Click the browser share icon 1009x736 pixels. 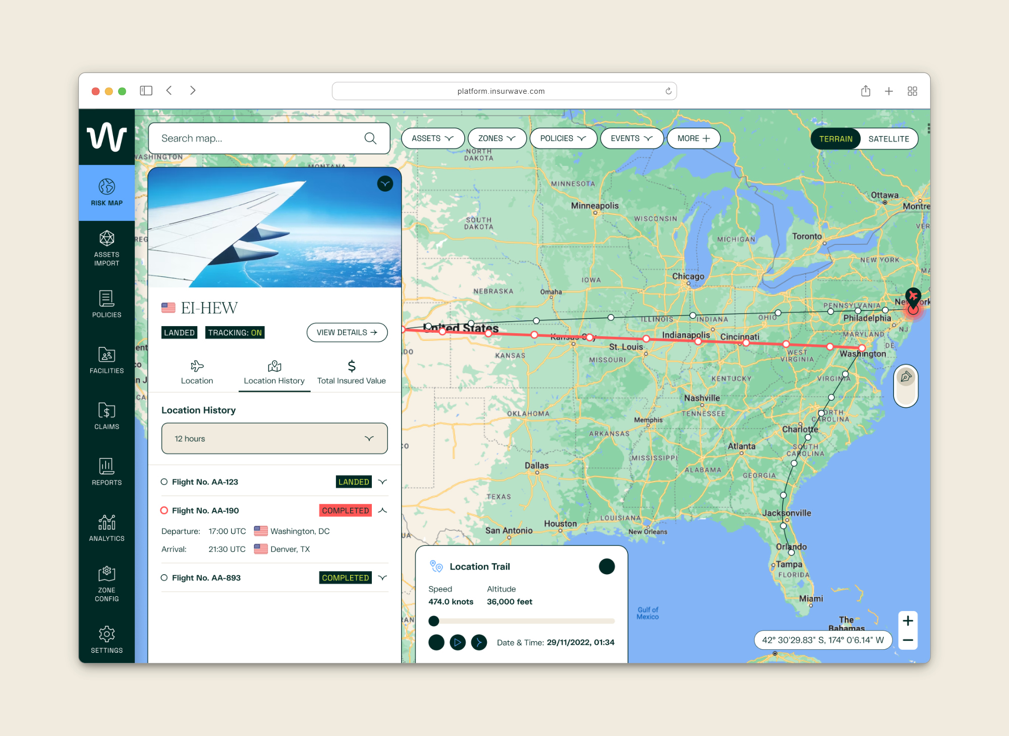pos(866,91)
